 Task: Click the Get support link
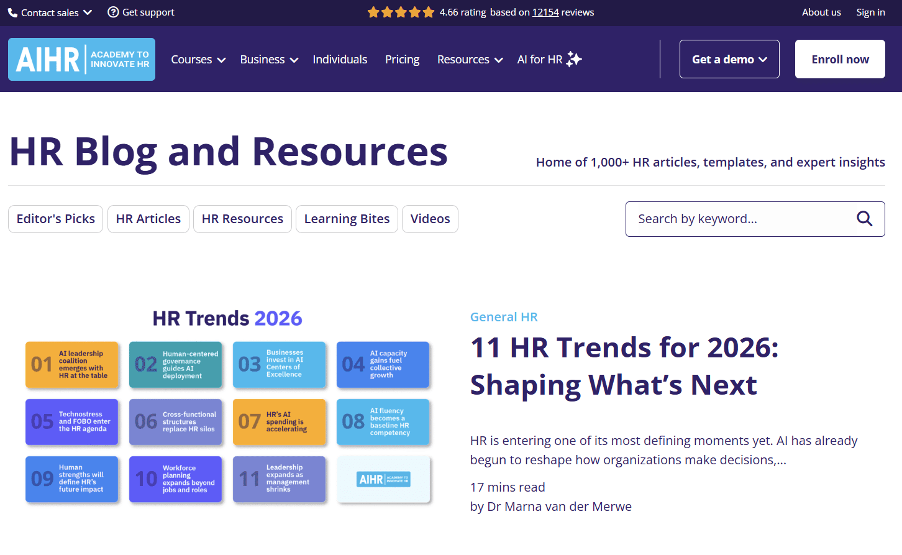coord(141,12)
